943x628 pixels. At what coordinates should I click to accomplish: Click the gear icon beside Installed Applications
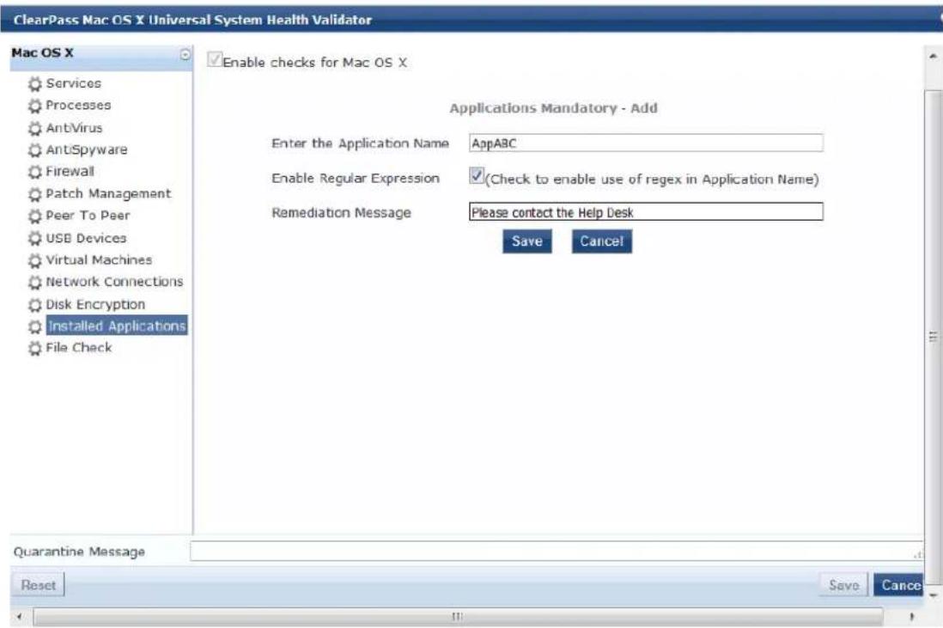coord(35,326)
